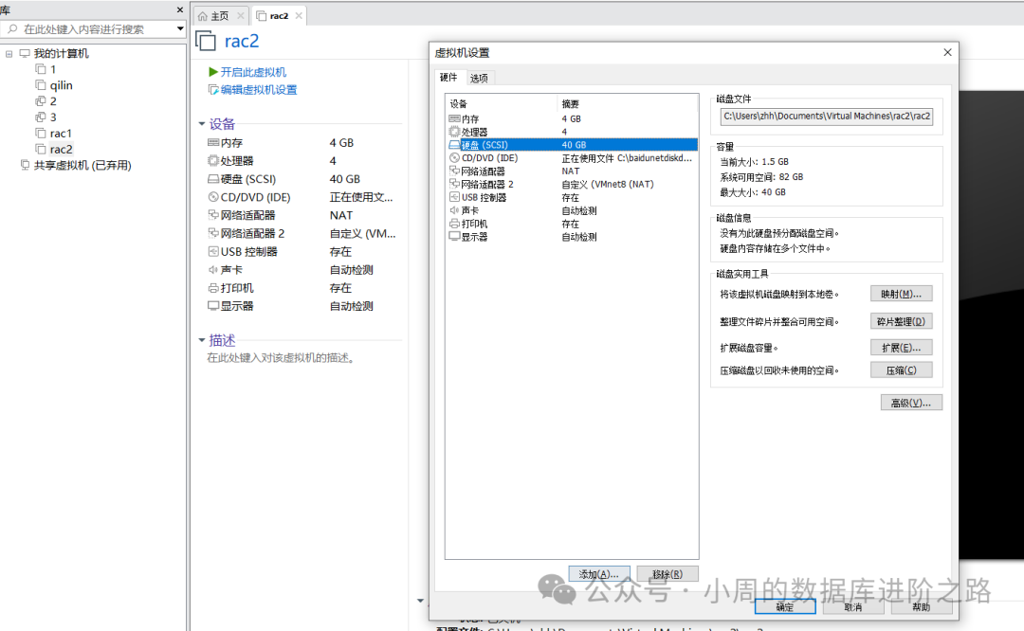The image size is (1024, 631).
Task: Click the 网络适配器 icon in the dialog list
Action: 454,171
